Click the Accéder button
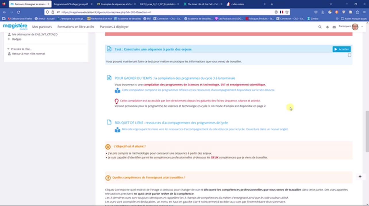Screen dimensions: 369x206 point(341,49)
